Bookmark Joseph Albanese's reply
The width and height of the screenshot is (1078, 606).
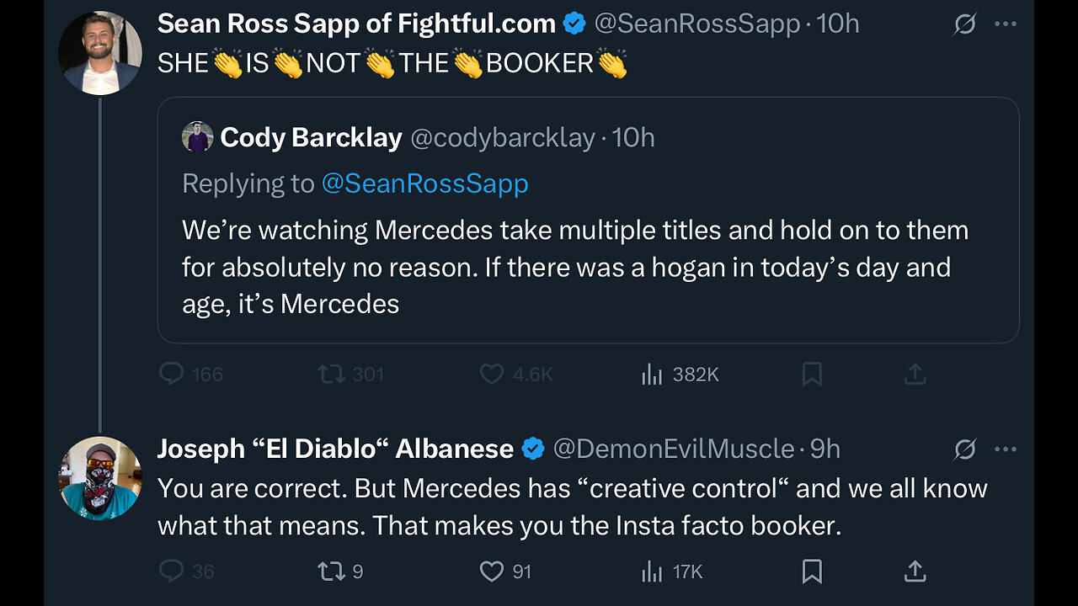pyautogui.click(x=812, y=572)
